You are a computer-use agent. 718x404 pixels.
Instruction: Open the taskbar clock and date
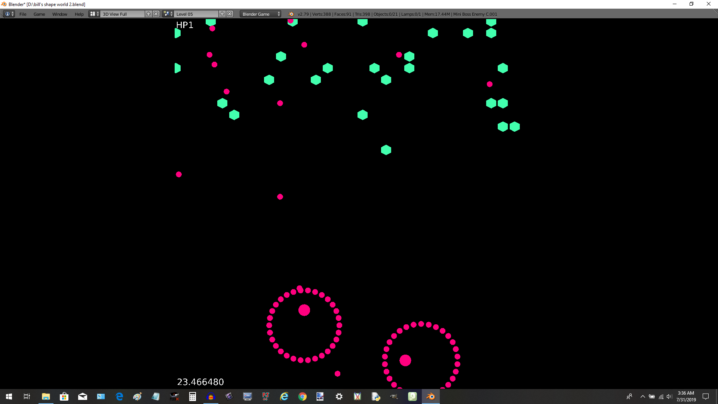click(x=686, y=397)
